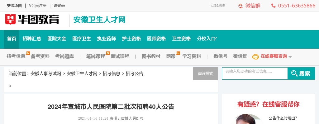This screenshot has width=319, height=124.
Task: Click the source text 宣城人民医院
Action: tap(132, 118)
